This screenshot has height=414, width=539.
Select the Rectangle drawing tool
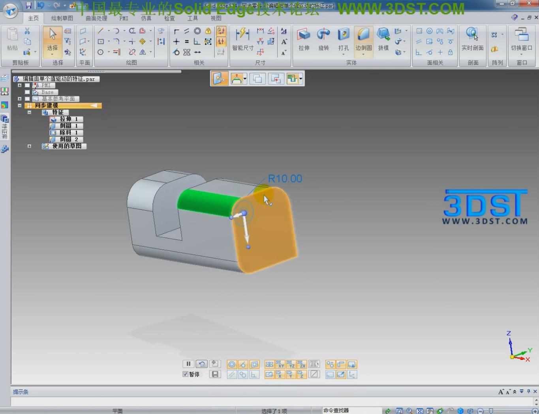(x=101, y=41)
